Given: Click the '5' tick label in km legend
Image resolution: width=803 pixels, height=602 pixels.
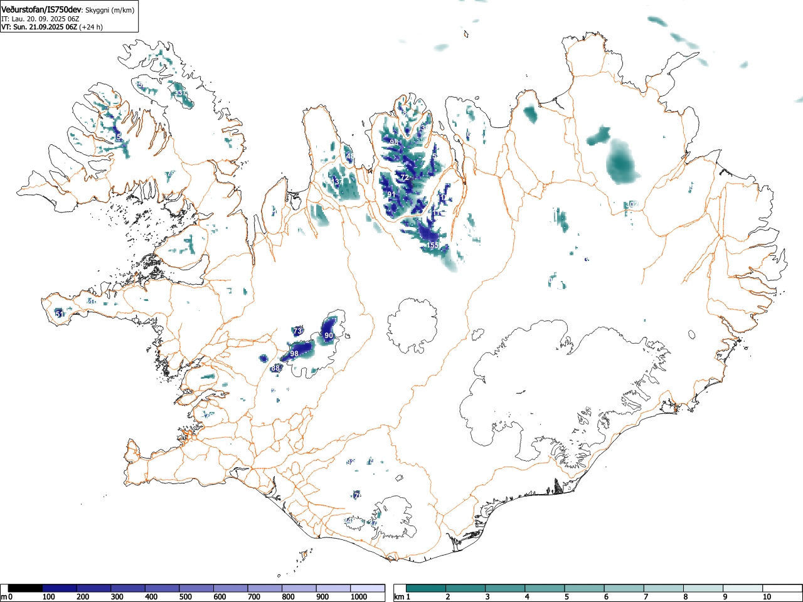Looking at the screenshot, I should (x=566, y=597).
